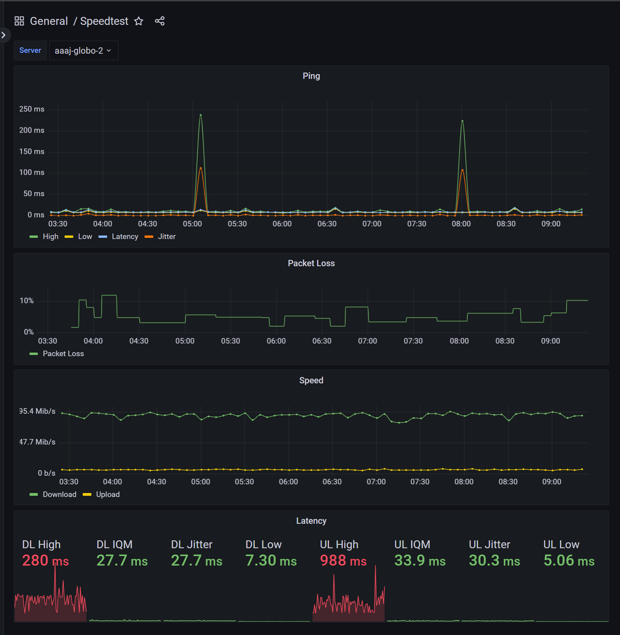The width and height of the screenshot is (620, 635).
Task: Click the green Packet Loss legend swatch
Action: (34, 354)
